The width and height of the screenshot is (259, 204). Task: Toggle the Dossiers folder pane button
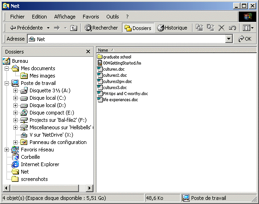[x=138, y=28]
